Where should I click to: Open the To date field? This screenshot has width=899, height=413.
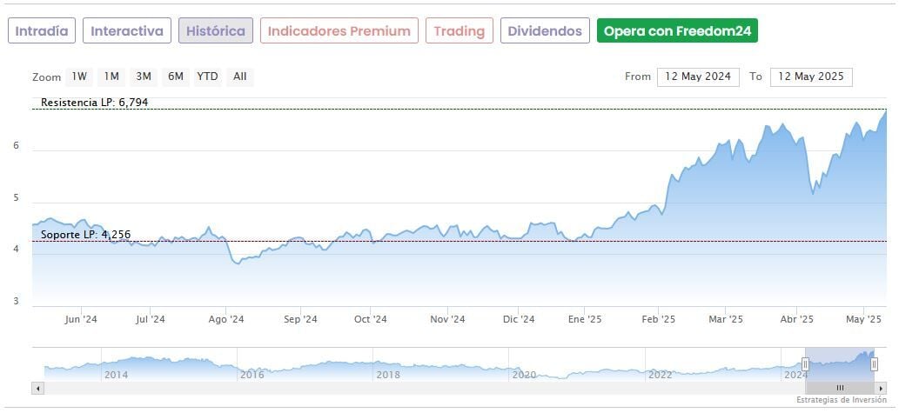click(812, 77)
